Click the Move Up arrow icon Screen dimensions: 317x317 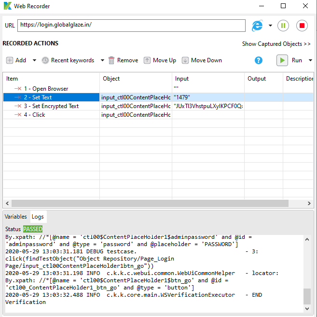147,60
